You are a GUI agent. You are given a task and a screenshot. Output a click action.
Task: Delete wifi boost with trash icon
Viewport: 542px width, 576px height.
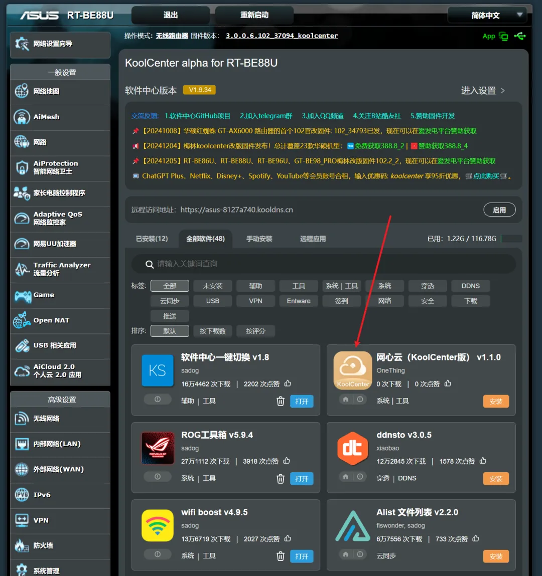point(281,556)
